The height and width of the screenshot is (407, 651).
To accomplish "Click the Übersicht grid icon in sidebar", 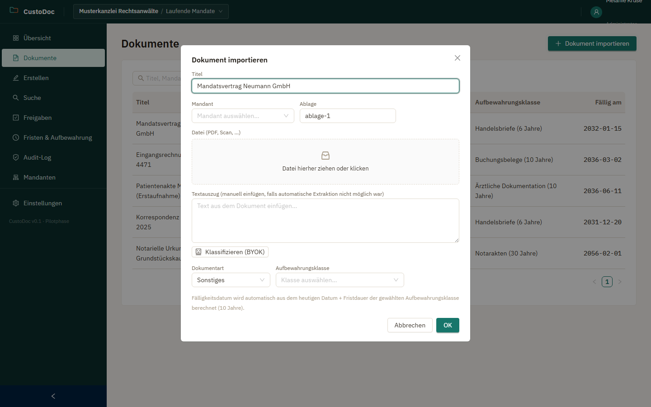I will [16, 38].
